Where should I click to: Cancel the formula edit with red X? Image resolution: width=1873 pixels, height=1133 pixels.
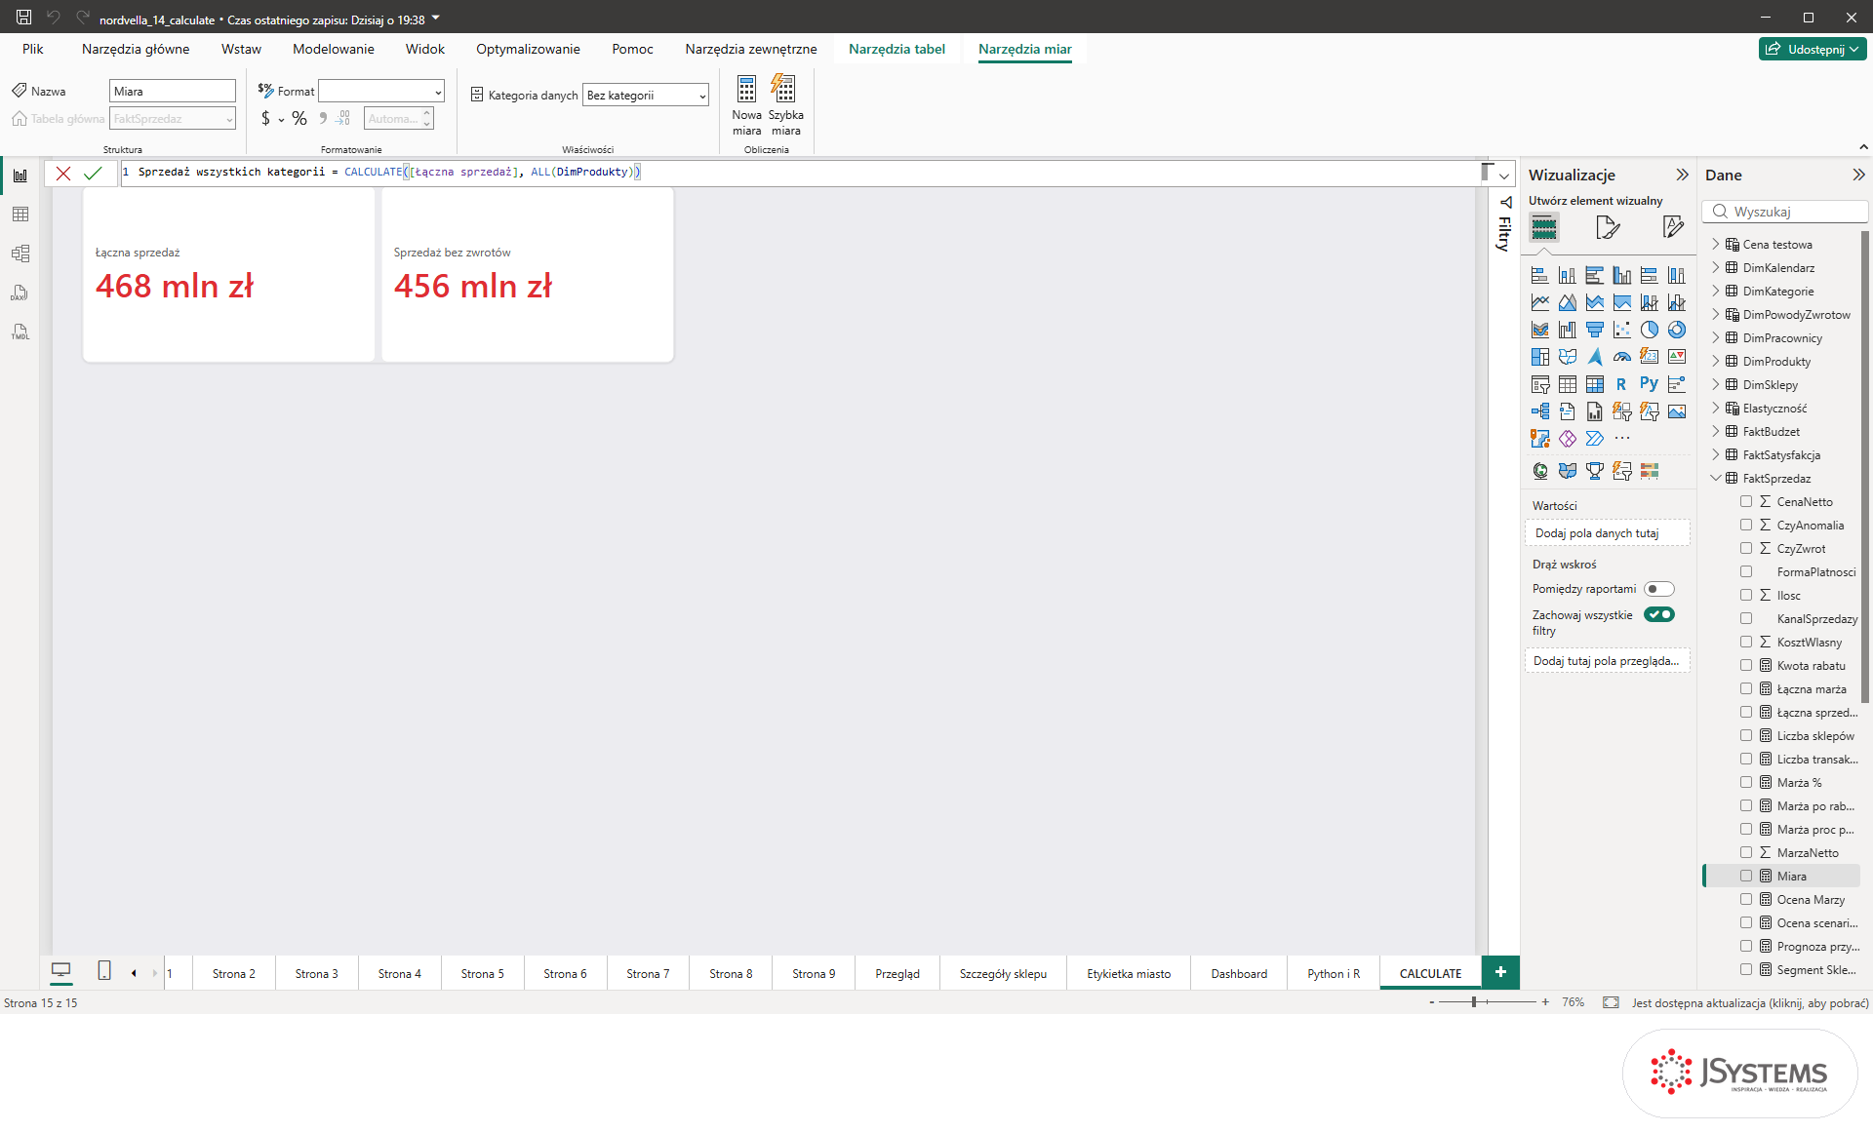63,174
